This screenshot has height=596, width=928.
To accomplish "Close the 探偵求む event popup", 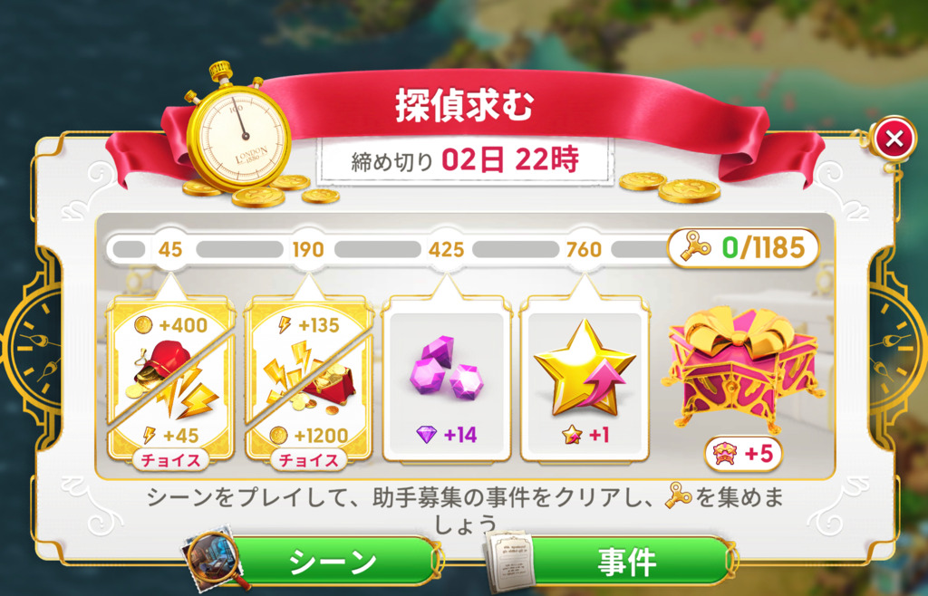I will [x=894, y=139].
